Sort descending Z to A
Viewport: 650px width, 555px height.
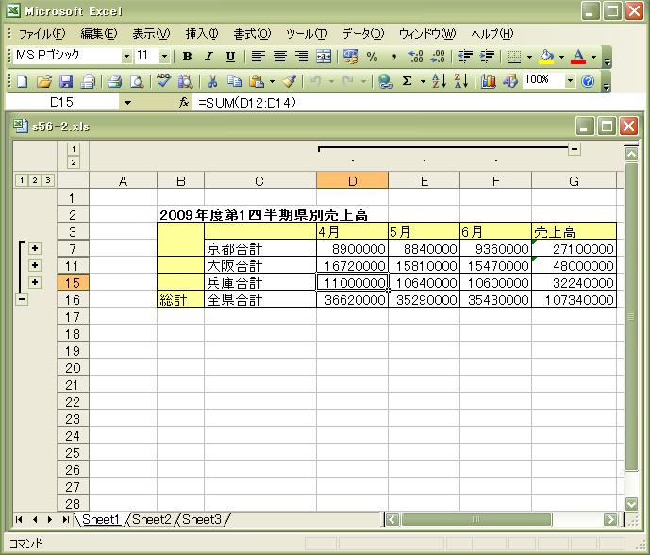pos(461,81)
